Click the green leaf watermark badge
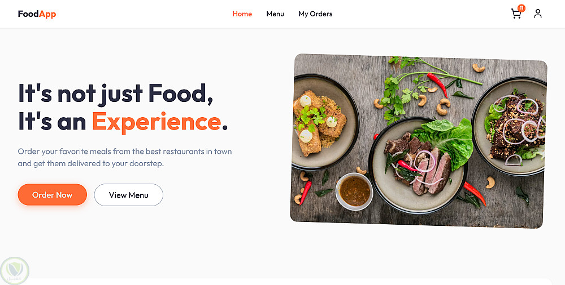 point(15,270)
